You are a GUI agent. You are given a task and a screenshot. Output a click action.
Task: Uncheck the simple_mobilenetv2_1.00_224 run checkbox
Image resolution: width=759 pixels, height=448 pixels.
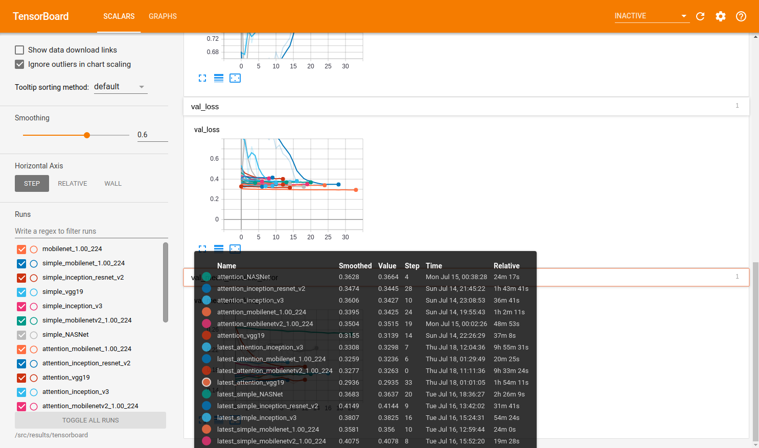click(21, 321)
